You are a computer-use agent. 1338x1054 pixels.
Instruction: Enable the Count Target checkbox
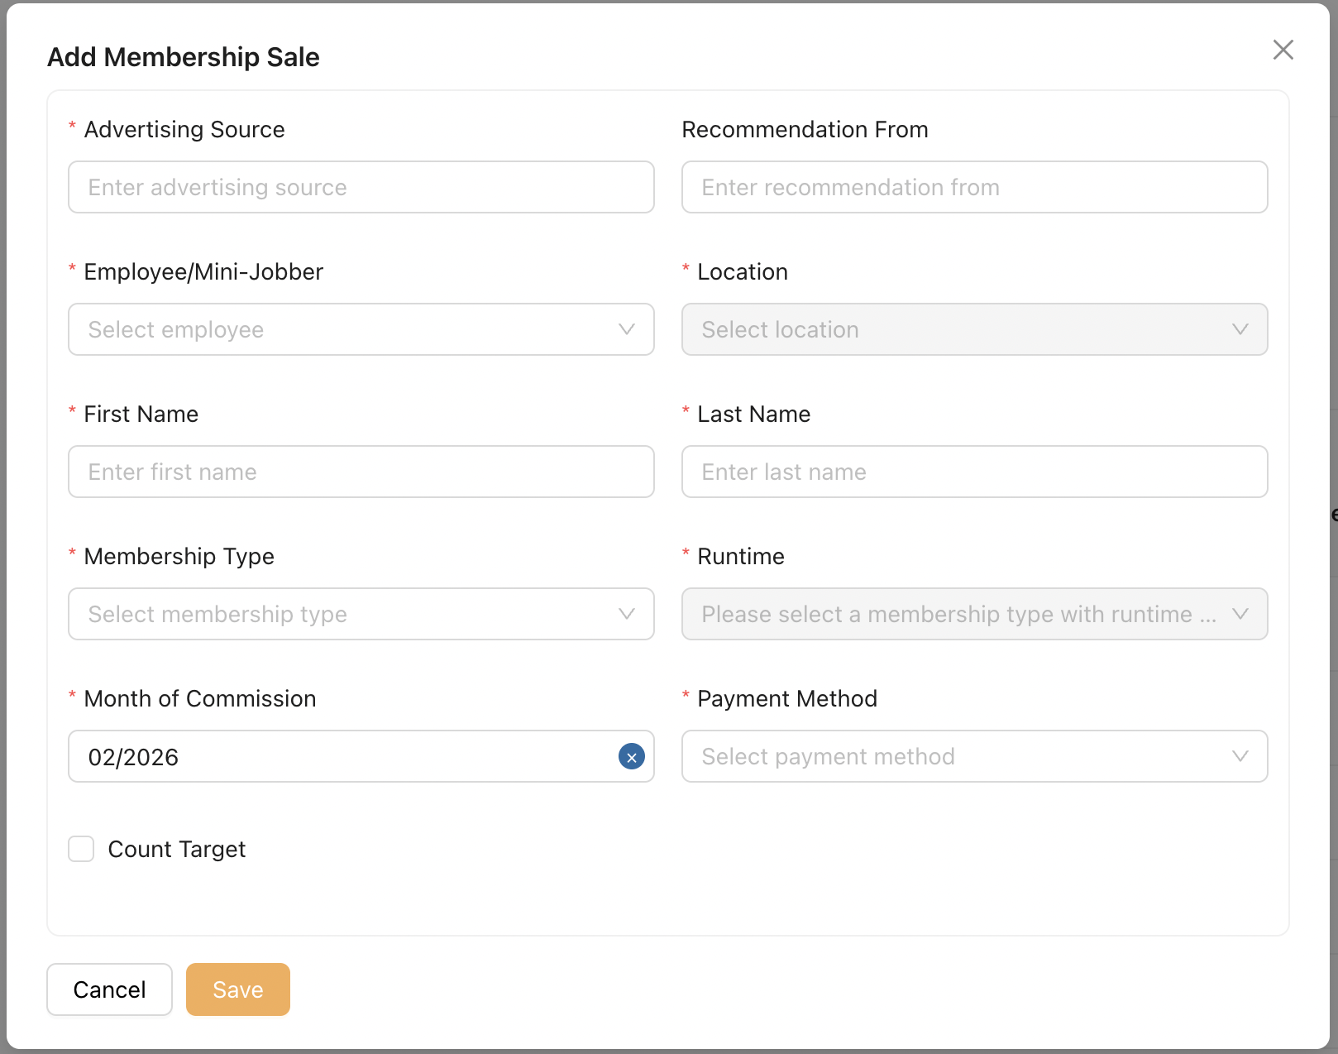point(81,849)
